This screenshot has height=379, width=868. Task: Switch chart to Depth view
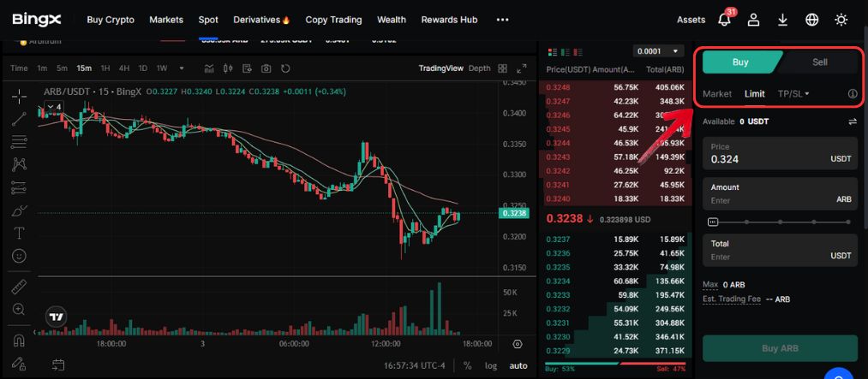pos(479,68)
